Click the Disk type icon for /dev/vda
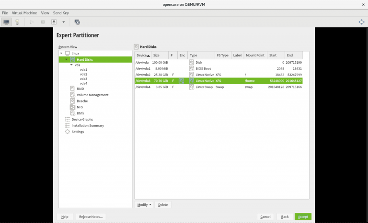Screen dimensions: 368x223 192,62
